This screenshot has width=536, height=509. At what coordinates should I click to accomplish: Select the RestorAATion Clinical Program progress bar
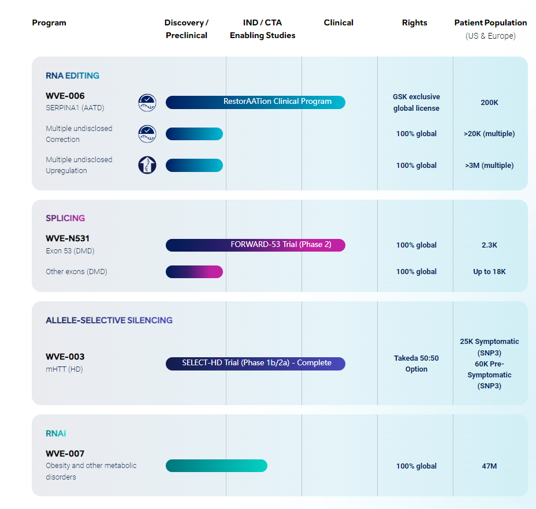coord(255,102)
